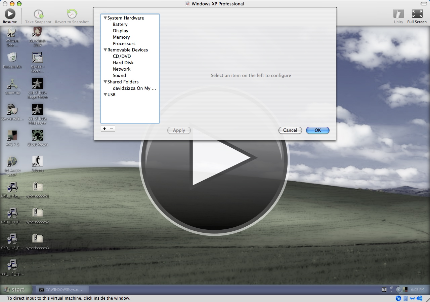Collapse the Removable Devices section

point(105,50)
